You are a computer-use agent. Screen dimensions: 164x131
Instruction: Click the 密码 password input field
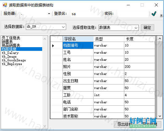pyautogui.click(x=133, y=14)
